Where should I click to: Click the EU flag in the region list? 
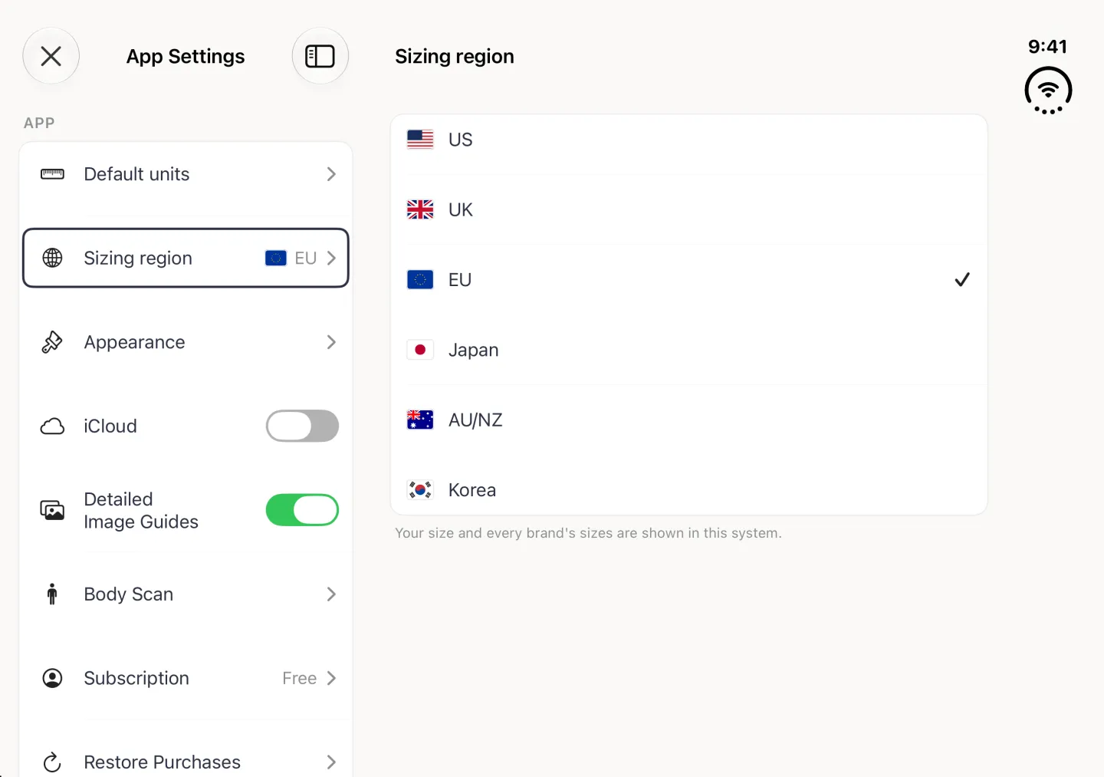pyautogui.click(x=420, y=280)
